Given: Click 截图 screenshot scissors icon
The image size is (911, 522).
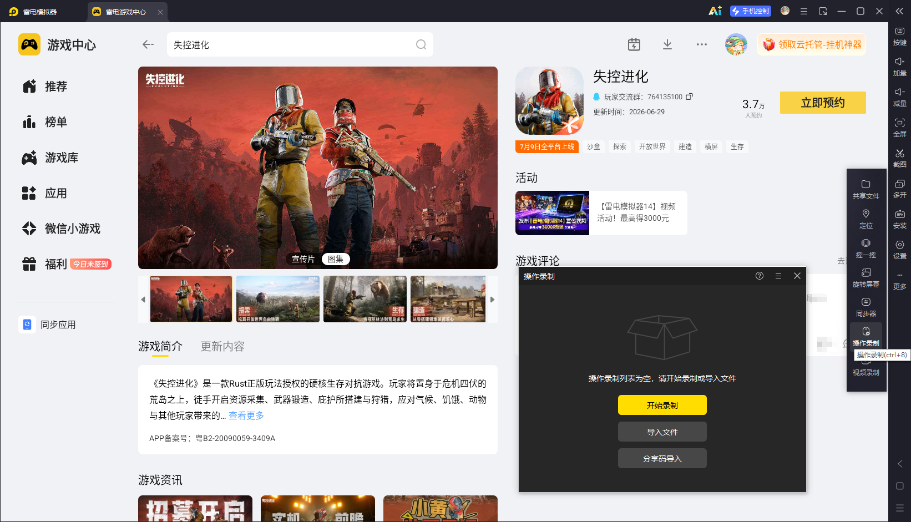Looking at the screenshot, I should (x=900, y=158).
